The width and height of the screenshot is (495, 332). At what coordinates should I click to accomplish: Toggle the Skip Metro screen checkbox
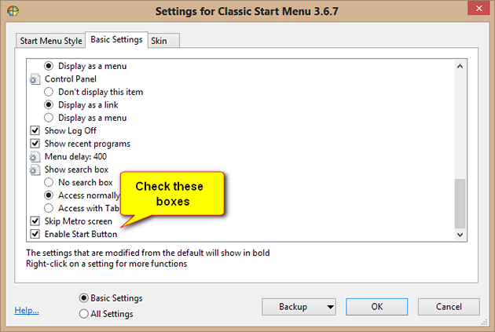(x=35, y=221)
